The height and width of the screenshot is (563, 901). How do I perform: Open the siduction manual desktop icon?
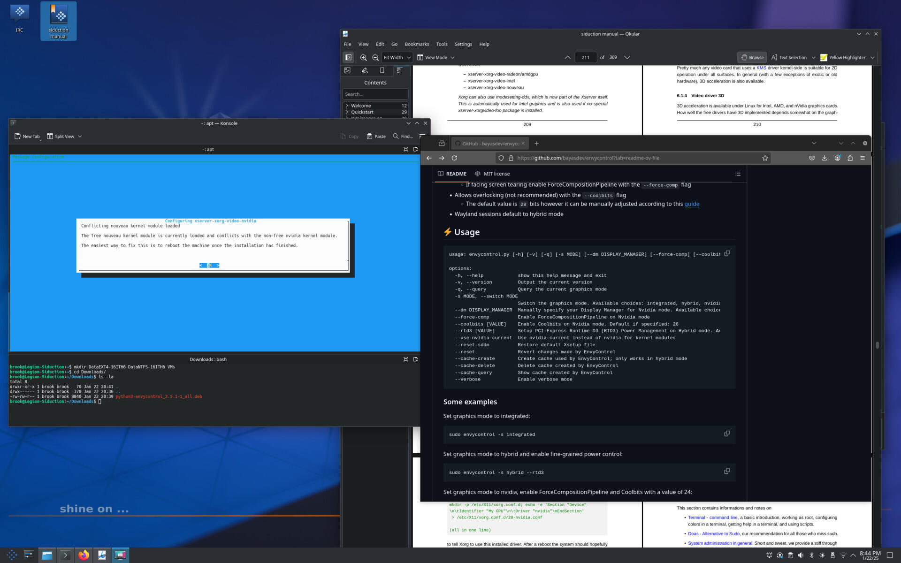pos(58,21)
